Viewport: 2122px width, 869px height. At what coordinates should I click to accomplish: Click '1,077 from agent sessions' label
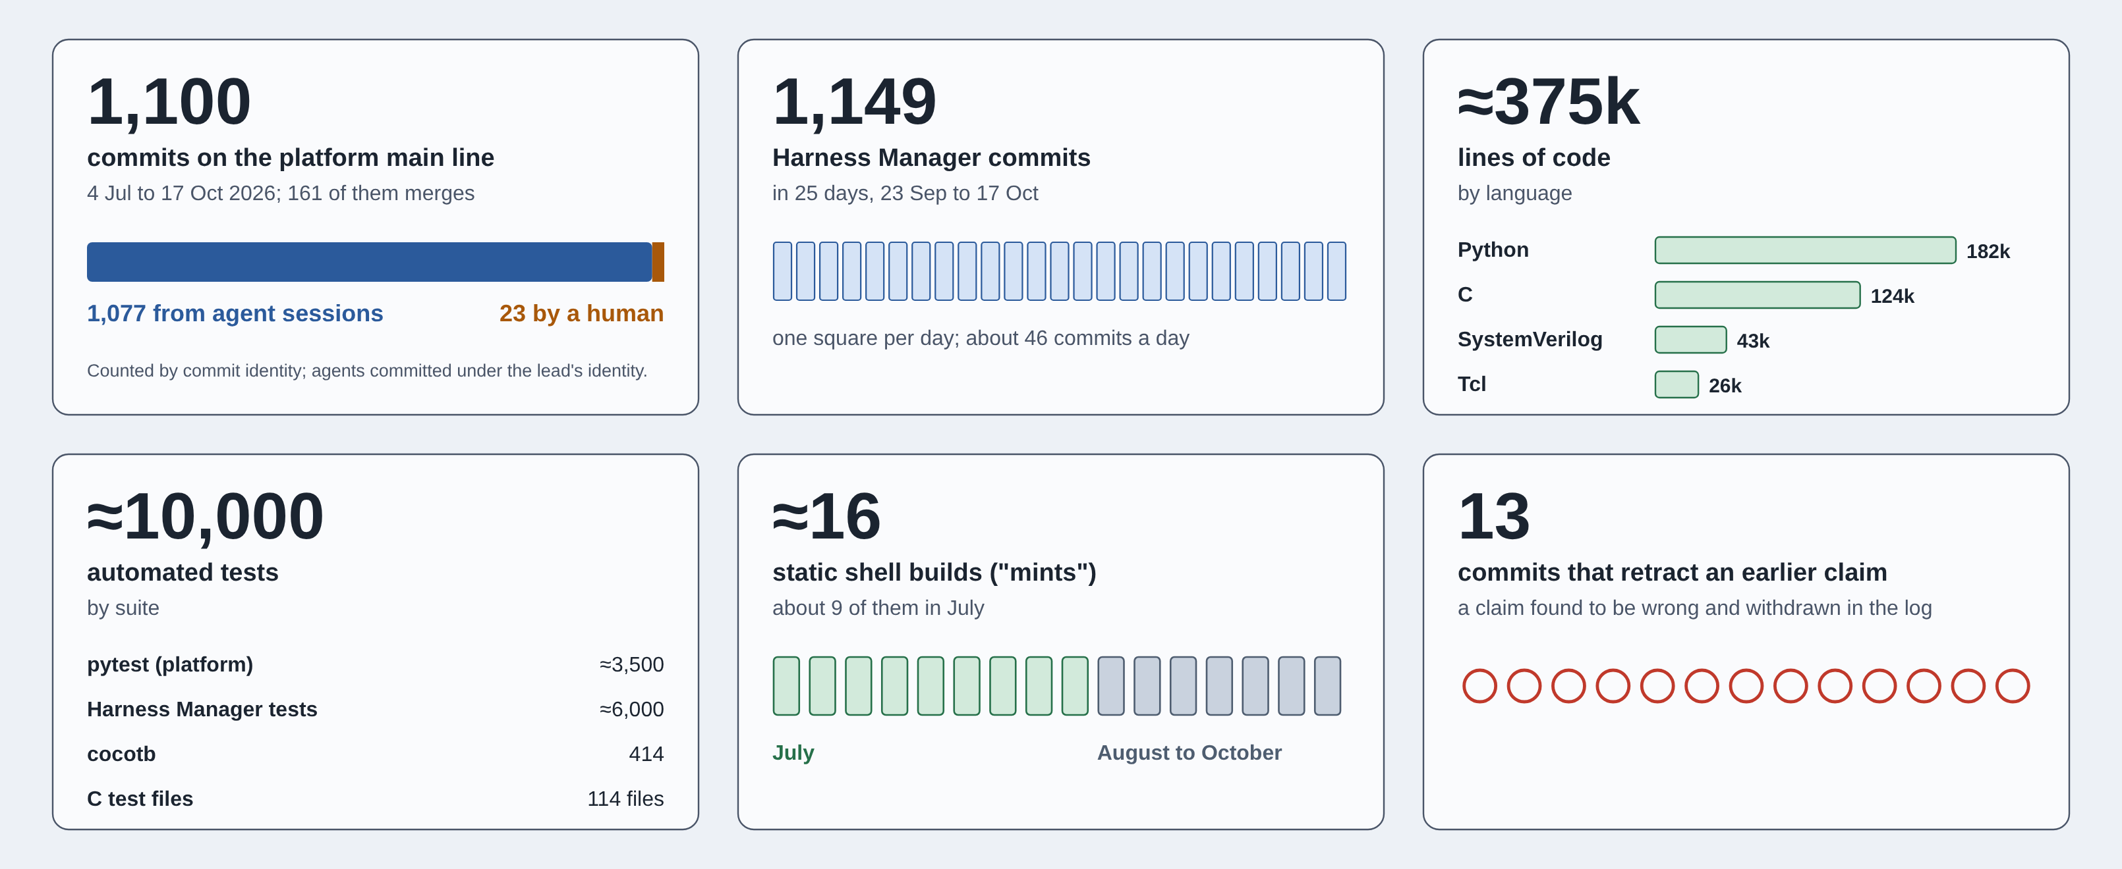[235, 313]
